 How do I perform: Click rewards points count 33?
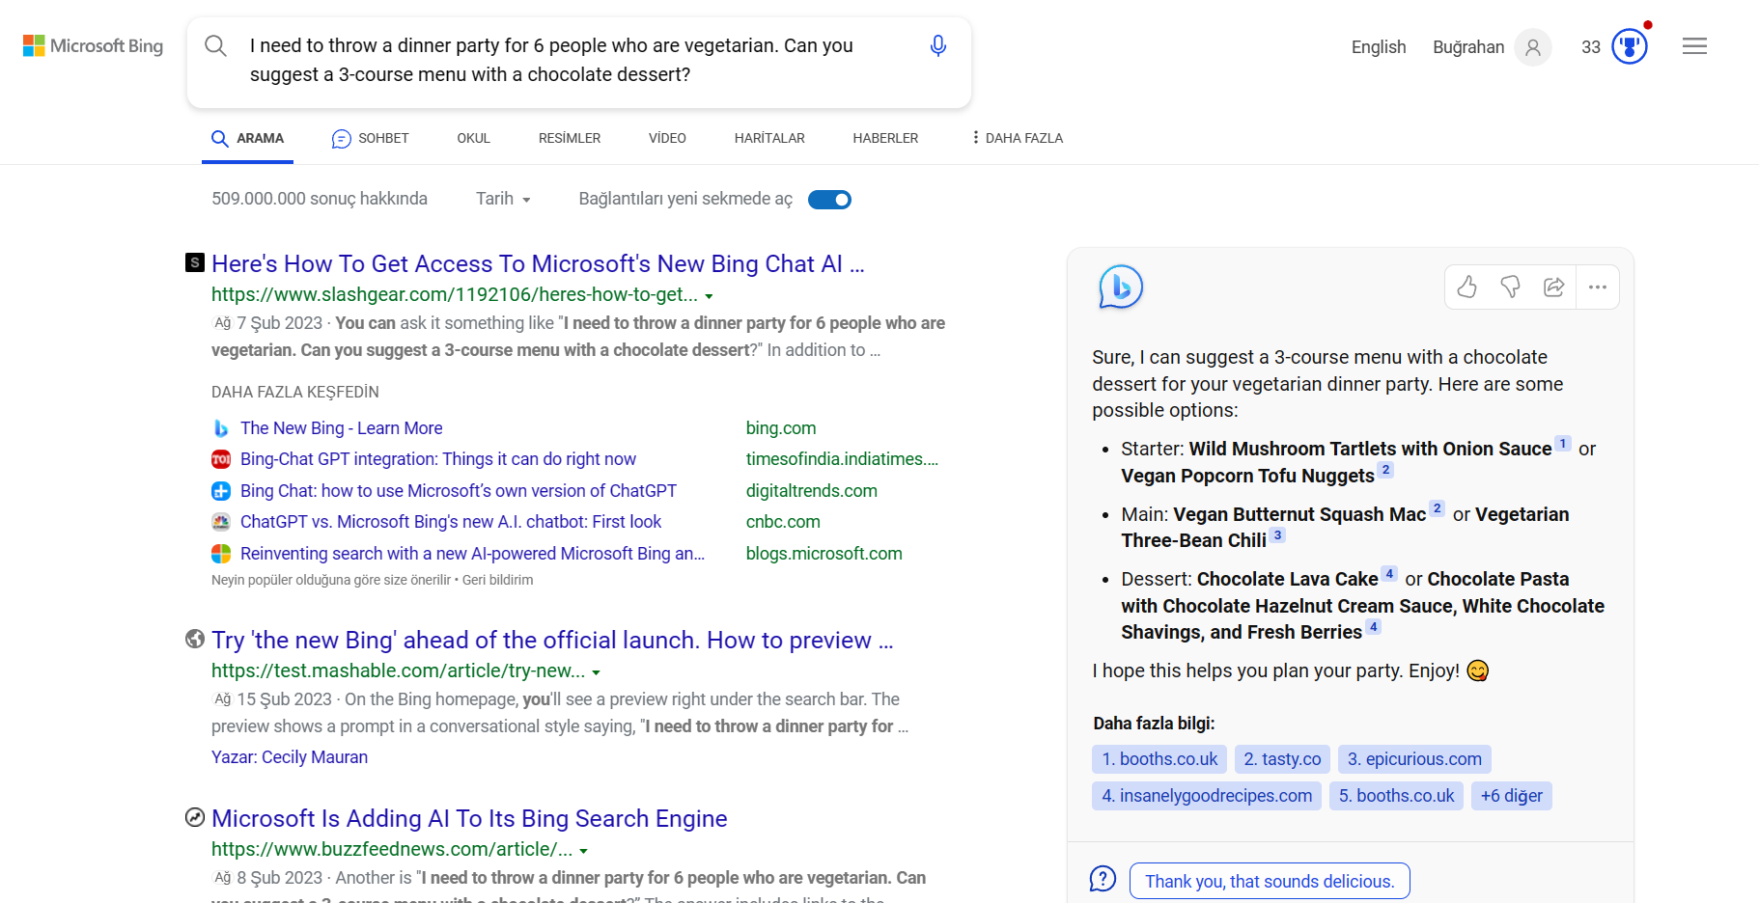click(1591, 46)
